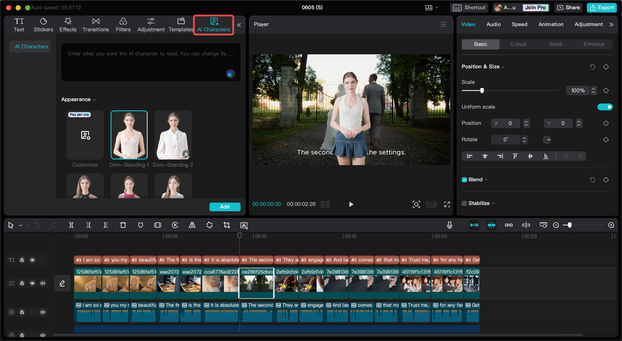Image resolution: width=622 pixels, height=341 pixels.
Task: Click the Export button
Action: [602, 7]
